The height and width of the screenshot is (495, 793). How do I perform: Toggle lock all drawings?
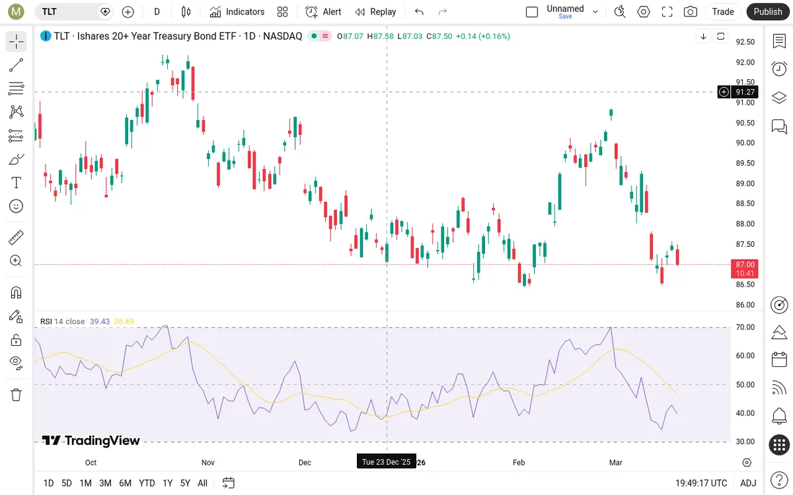click(x=17, y=340)
